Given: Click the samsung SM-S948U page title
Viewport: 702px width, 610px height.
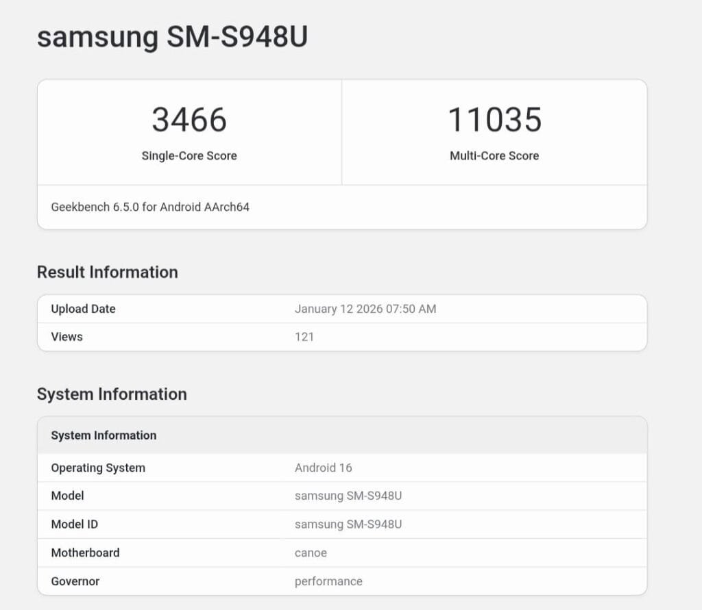Looking at the screenshot, I should click(173, 37).
